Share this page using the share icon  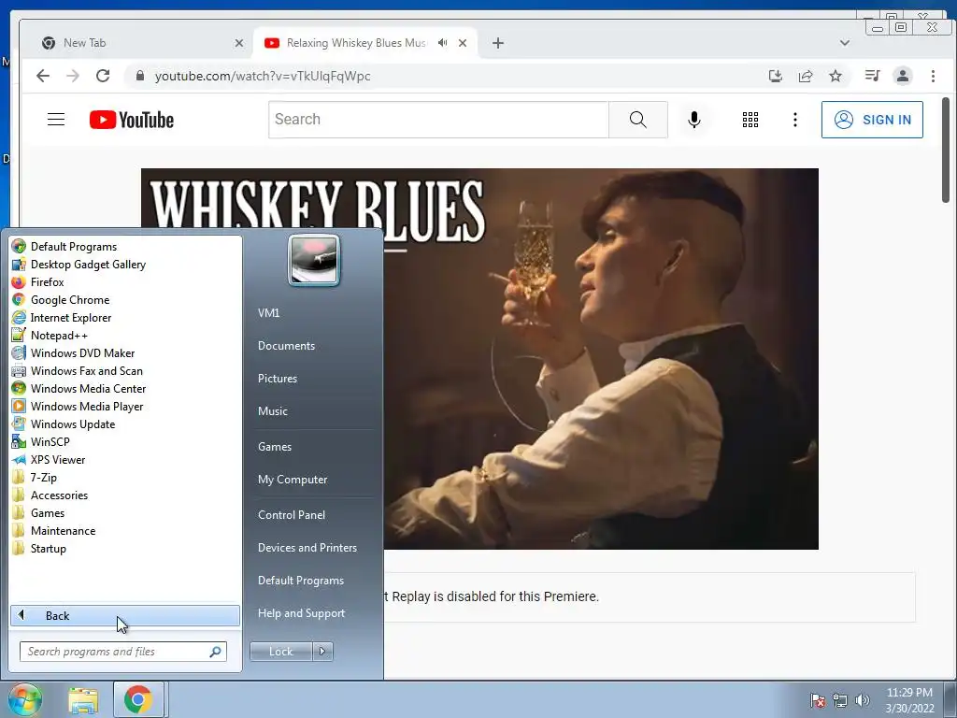(x=806, y=76)
